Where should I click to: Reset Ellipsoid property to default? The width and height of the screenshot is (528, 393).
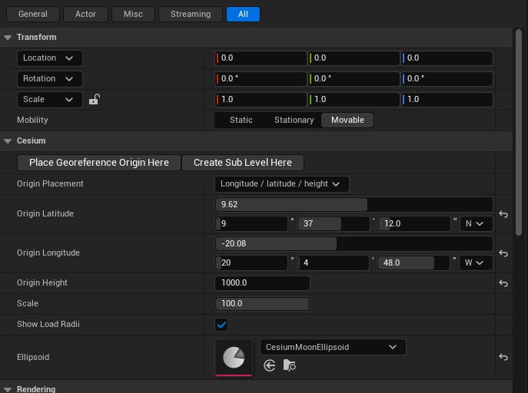[x=503, y=357]
